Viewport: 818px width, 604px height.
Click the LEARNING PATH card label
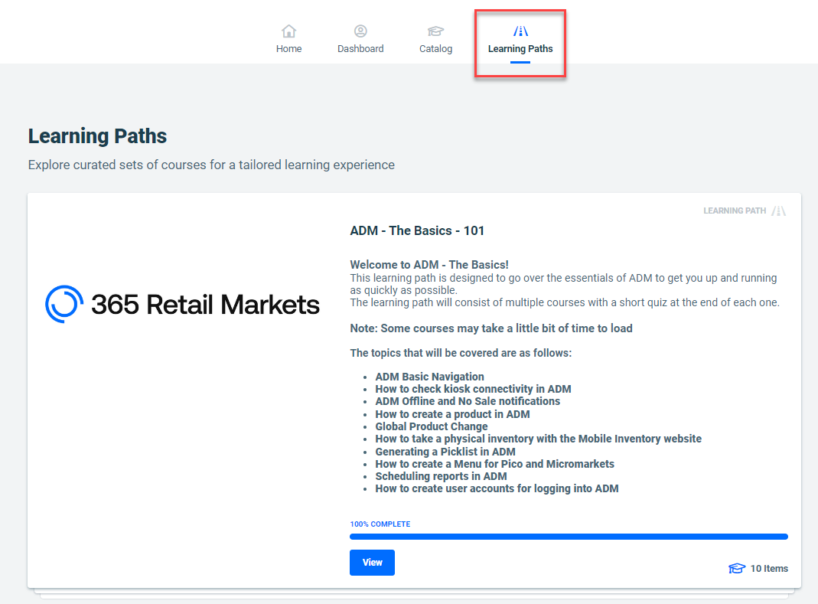pyautogui.click(x=735, y=211)
